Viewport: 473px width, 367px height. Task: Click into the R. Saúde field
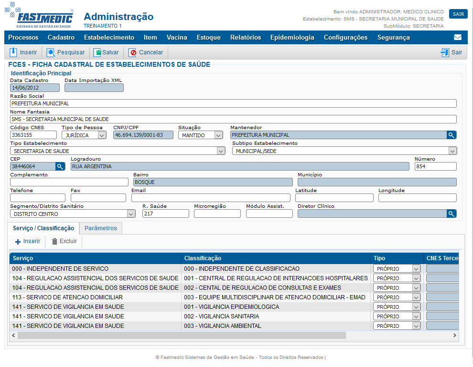[x=166, y=214]
